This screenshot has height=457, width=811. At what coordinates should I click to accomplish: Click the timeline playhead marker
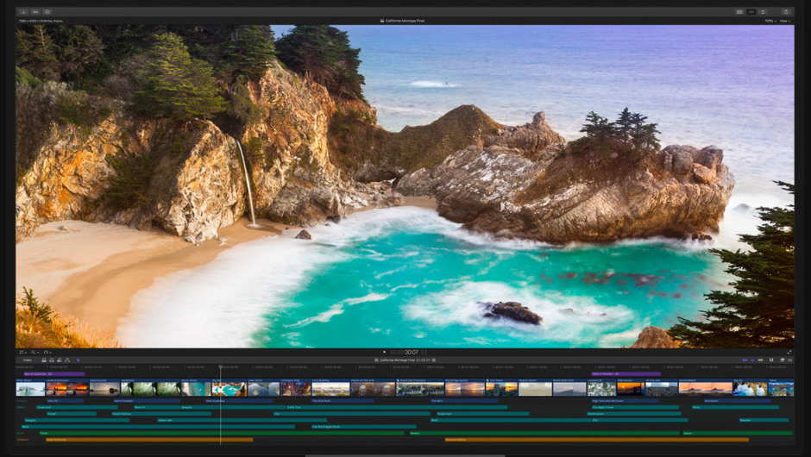(220, 366)
